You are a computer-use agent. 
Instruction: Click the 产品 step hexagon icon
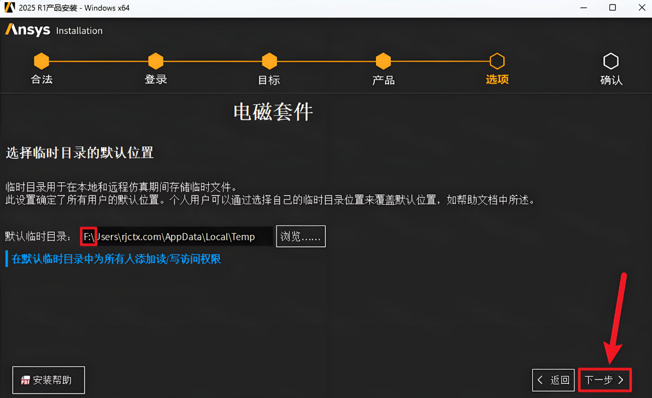[383, 61]
